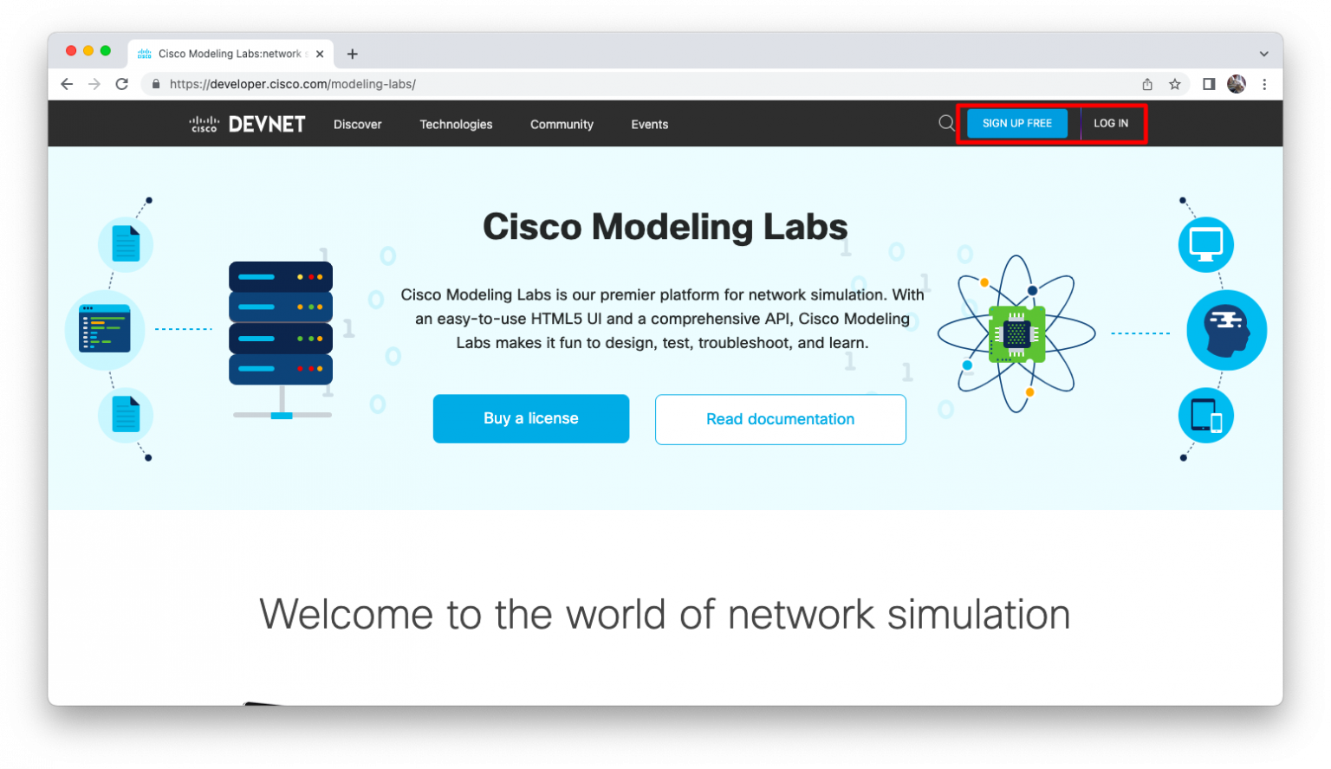Image resolution: width=1331 pixels, height=769 pixels.
Task: Open the three-dot browser menu
Action: (1265, 84)
